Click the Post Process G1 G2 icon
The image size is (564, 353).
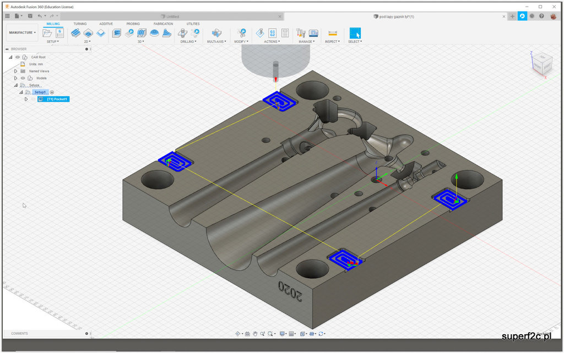click(x=272, y=33)
